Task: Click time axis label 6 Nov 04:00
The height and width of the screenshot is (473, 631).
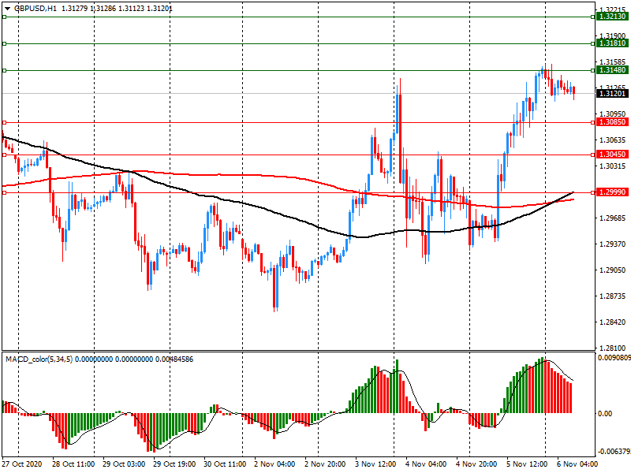Action: coord(577,464)
